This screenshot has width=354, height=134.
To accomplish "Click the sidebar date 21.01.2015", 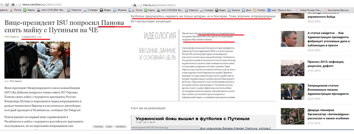I will tap(314, 123).
